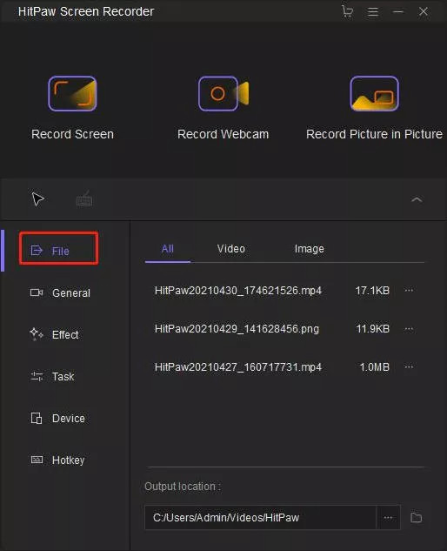Open options for HitPaw20210430_174621526.mp4

(409, 290)
